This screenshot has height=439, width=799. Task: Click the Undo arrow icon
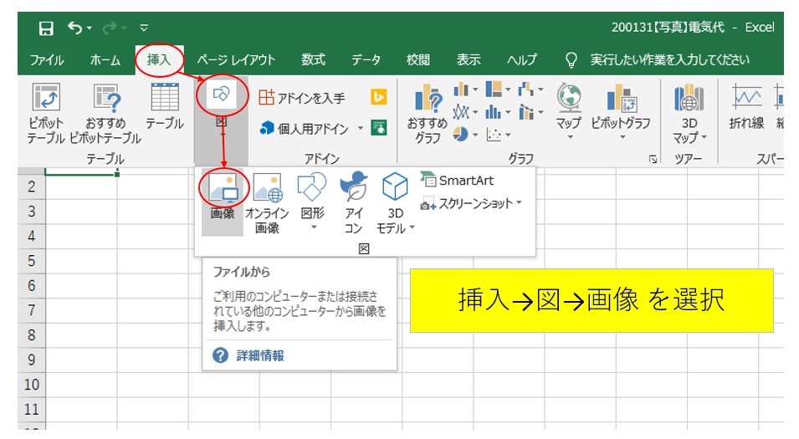point(74,28)
